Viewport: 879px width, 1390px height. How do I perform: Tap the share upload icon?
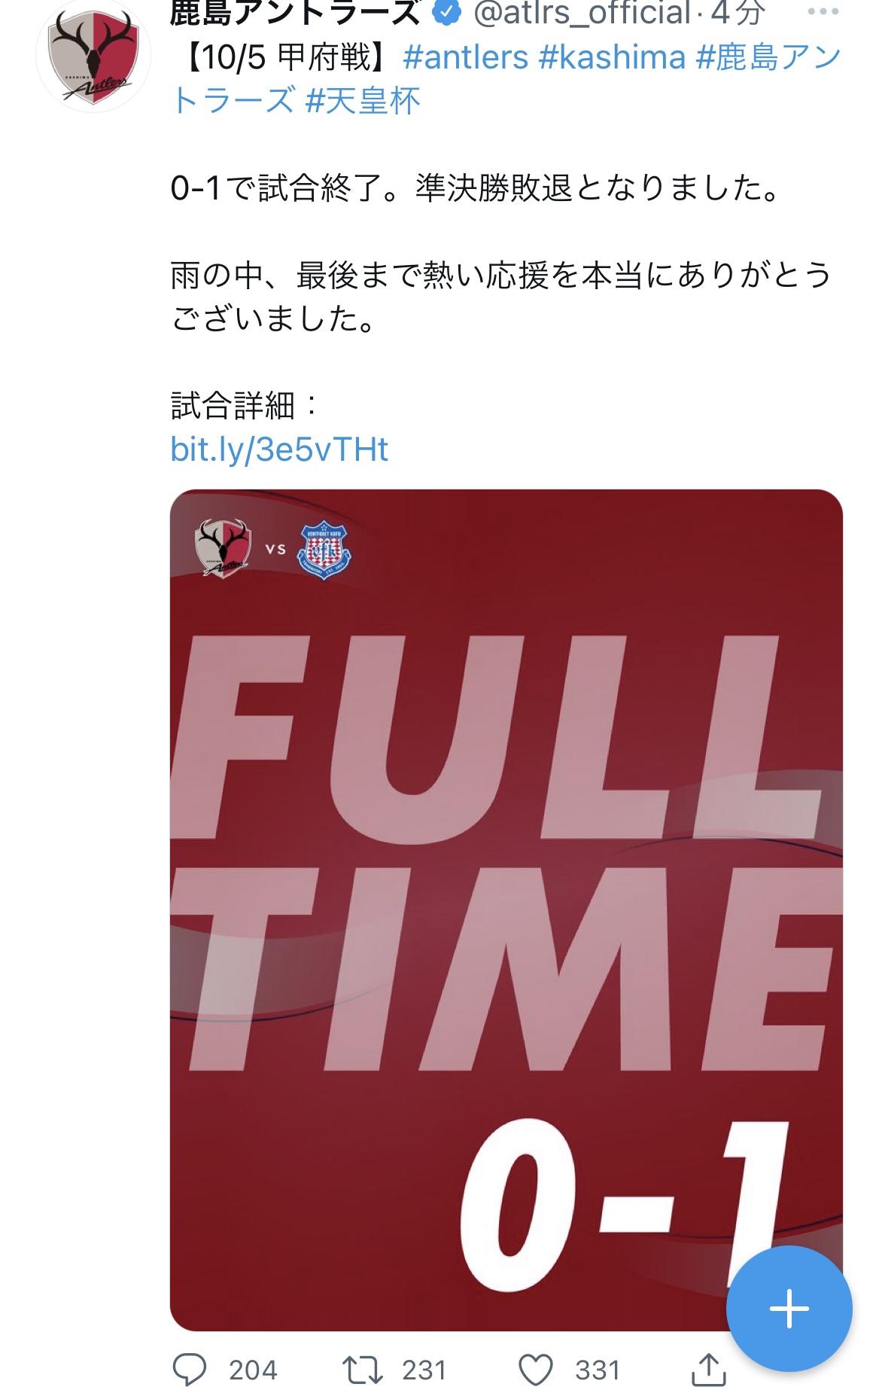tap(708, 1369)
